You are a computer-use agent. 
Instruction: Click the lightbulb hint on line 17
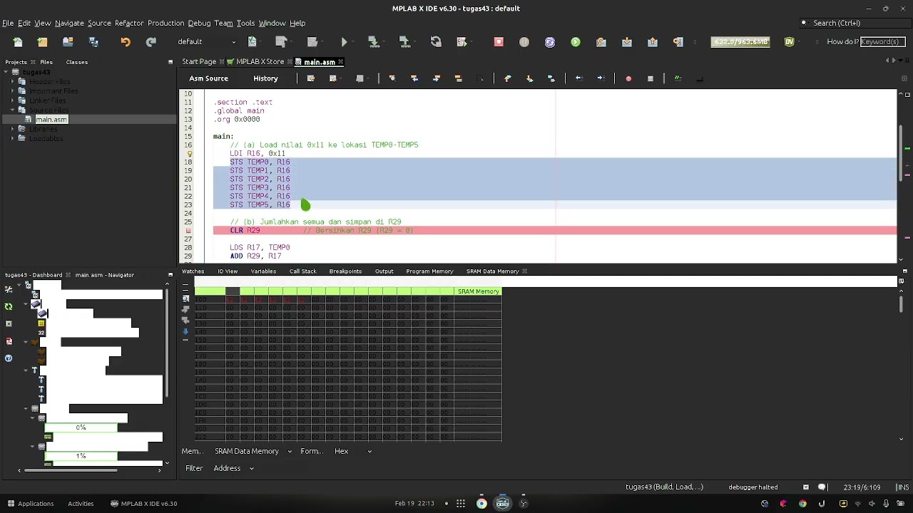[190, 153]
